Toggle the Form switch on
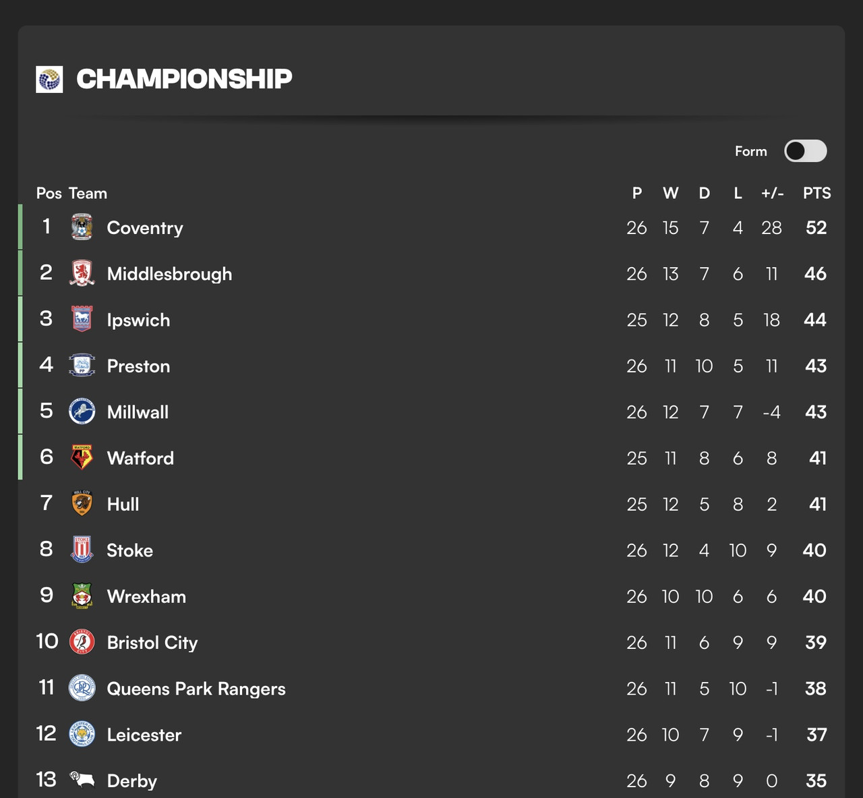This screenshot has width=863, height=798. (805, 151)
